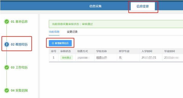The image size is (183, 98).
Task: Go to step 01 基本信息
Action: tap(19, 22)
